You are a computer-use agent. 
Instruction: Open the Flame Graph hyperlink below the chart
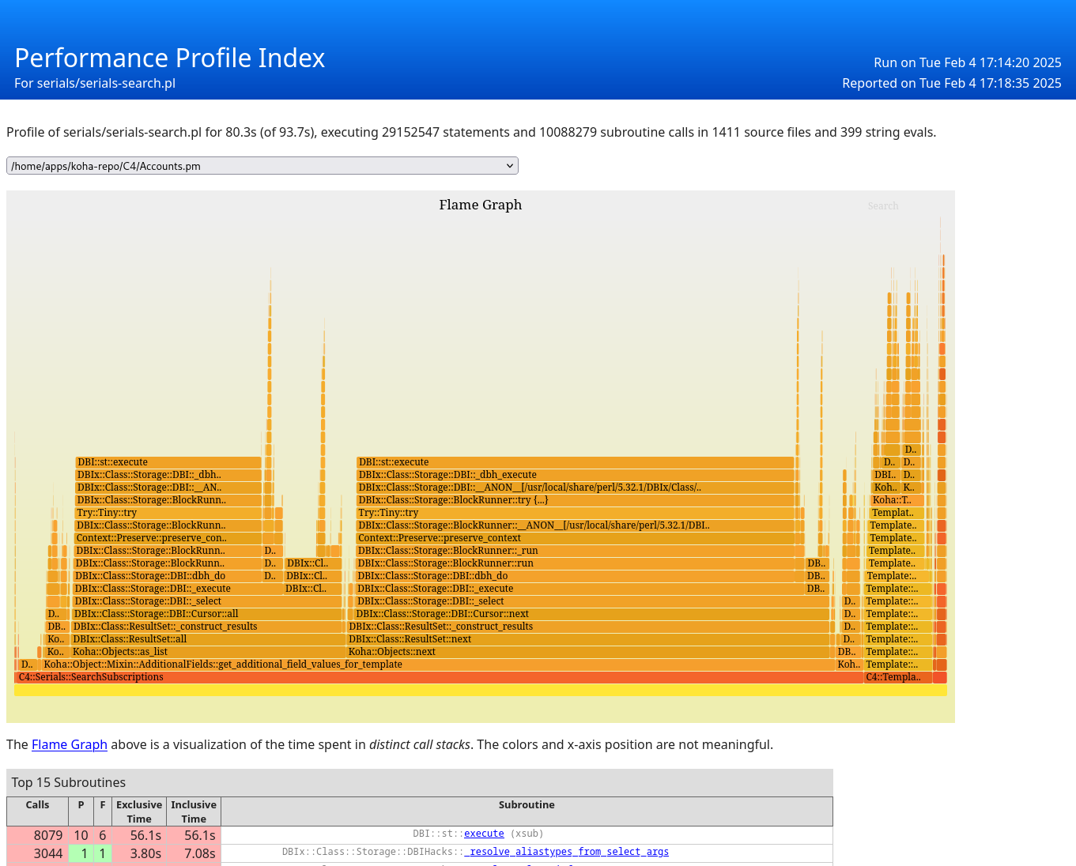69,744
